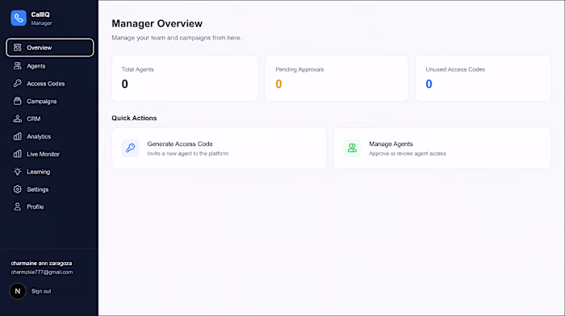Image resolution: width=565 pixels, height=316 pixels.
Task: Click the blue Unused Access Codes value 0
Action: tap(429, 84)
